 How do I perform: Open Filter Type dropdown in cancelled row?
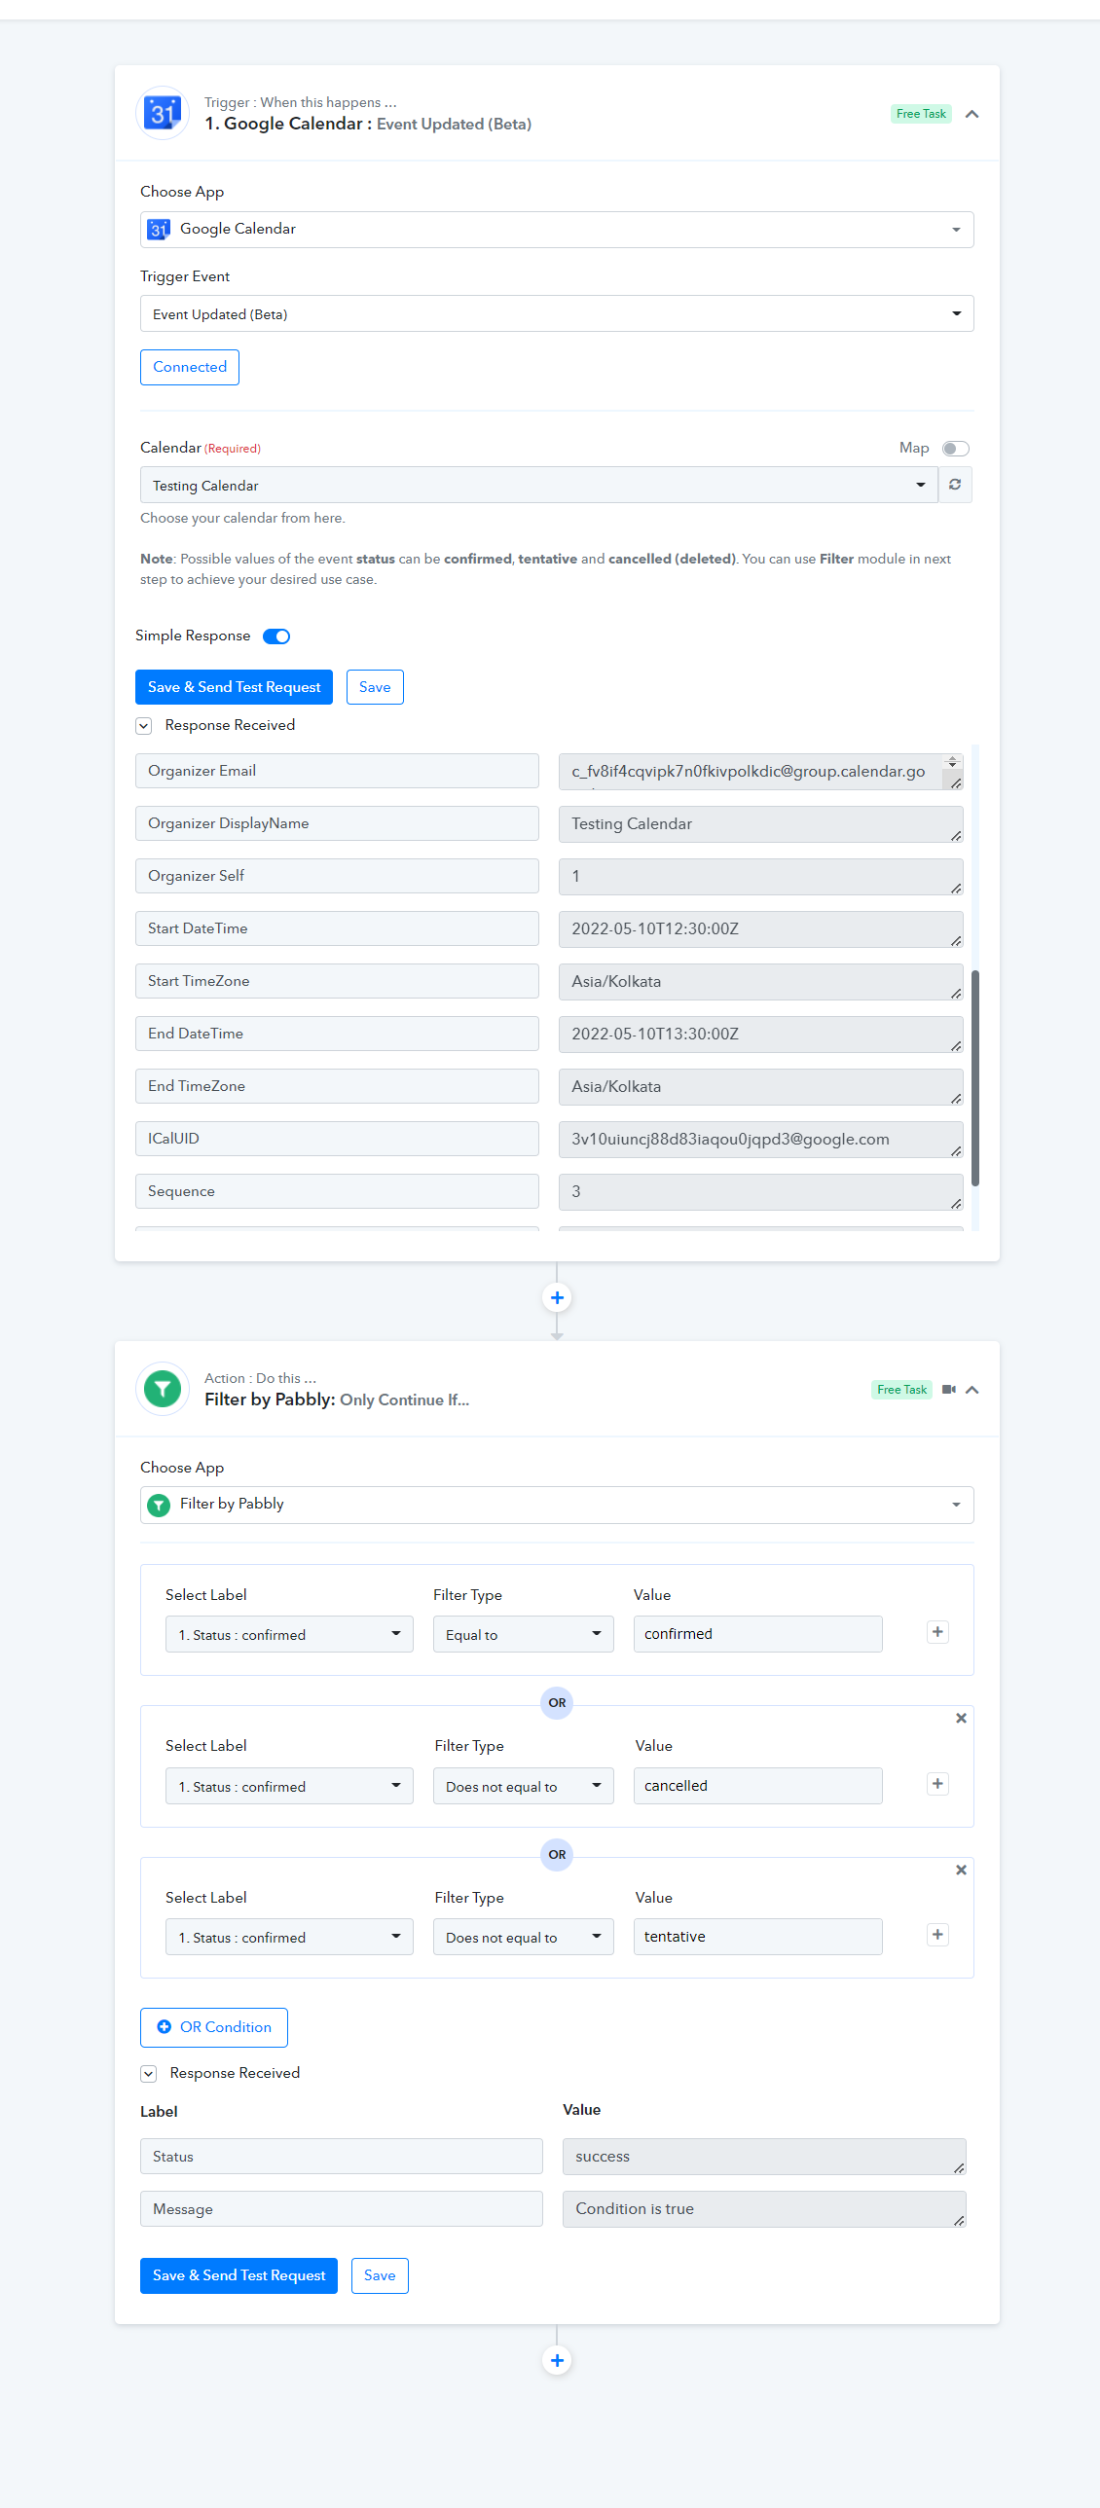click(523, 1786)
